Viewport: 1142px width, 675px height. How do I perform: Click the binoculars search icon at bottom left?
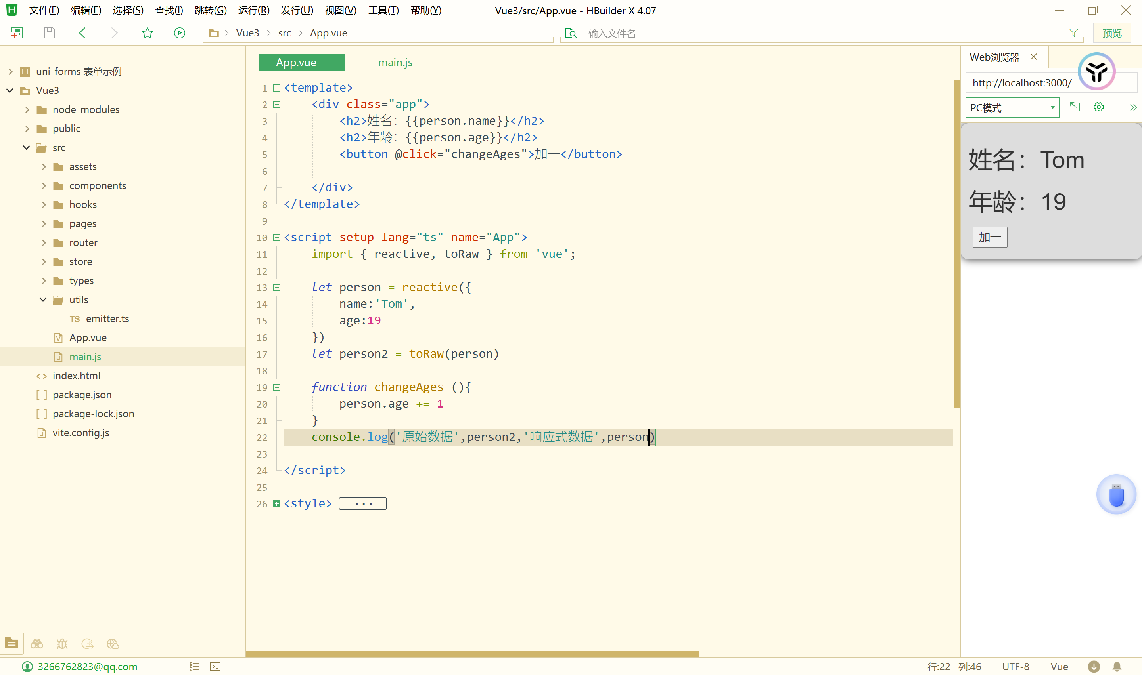37,644
